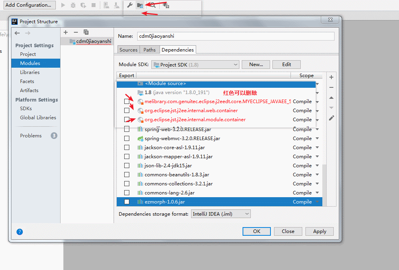This screenshot has width=399, height=270.
Task: Open scope dropdown arrow for spring-webmvc jar
Action: [317, 139]
